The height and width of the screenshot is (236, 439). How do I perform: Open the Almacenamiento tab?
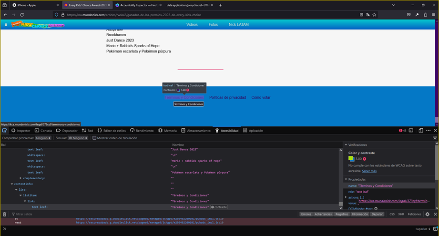click(x=195, y=131)
